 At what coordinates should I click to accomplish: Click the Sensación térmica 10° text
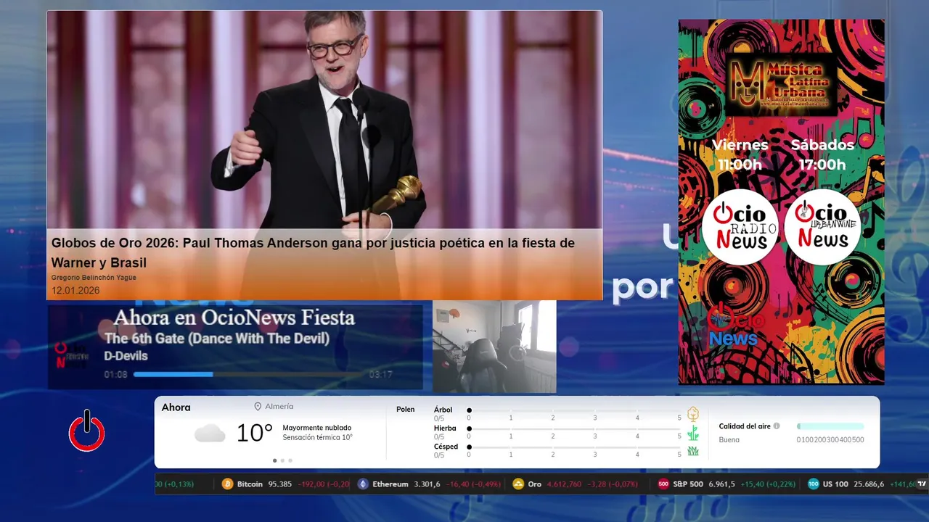coord(317,437)
